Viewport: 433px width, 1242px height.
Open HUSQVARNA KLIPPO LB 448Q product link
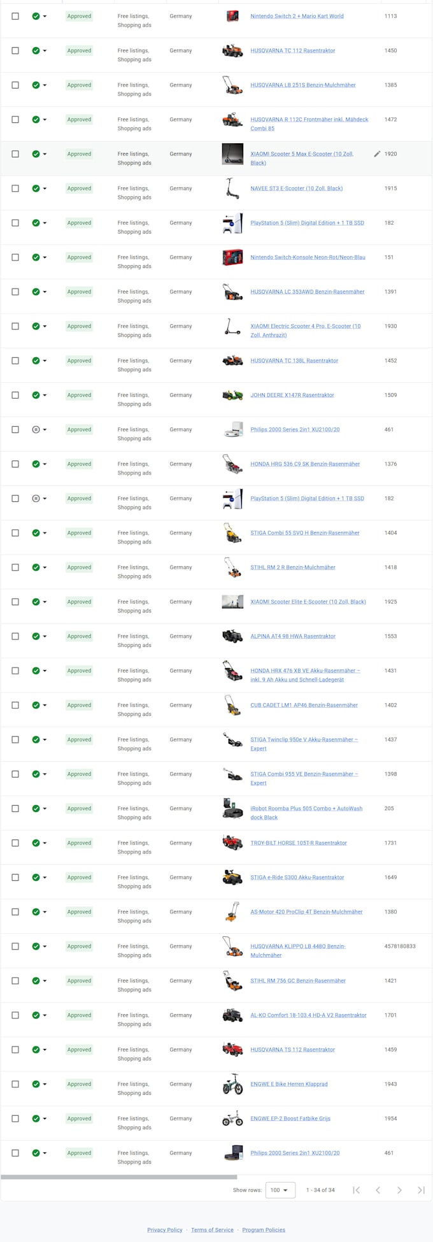[x=297, y=950]
